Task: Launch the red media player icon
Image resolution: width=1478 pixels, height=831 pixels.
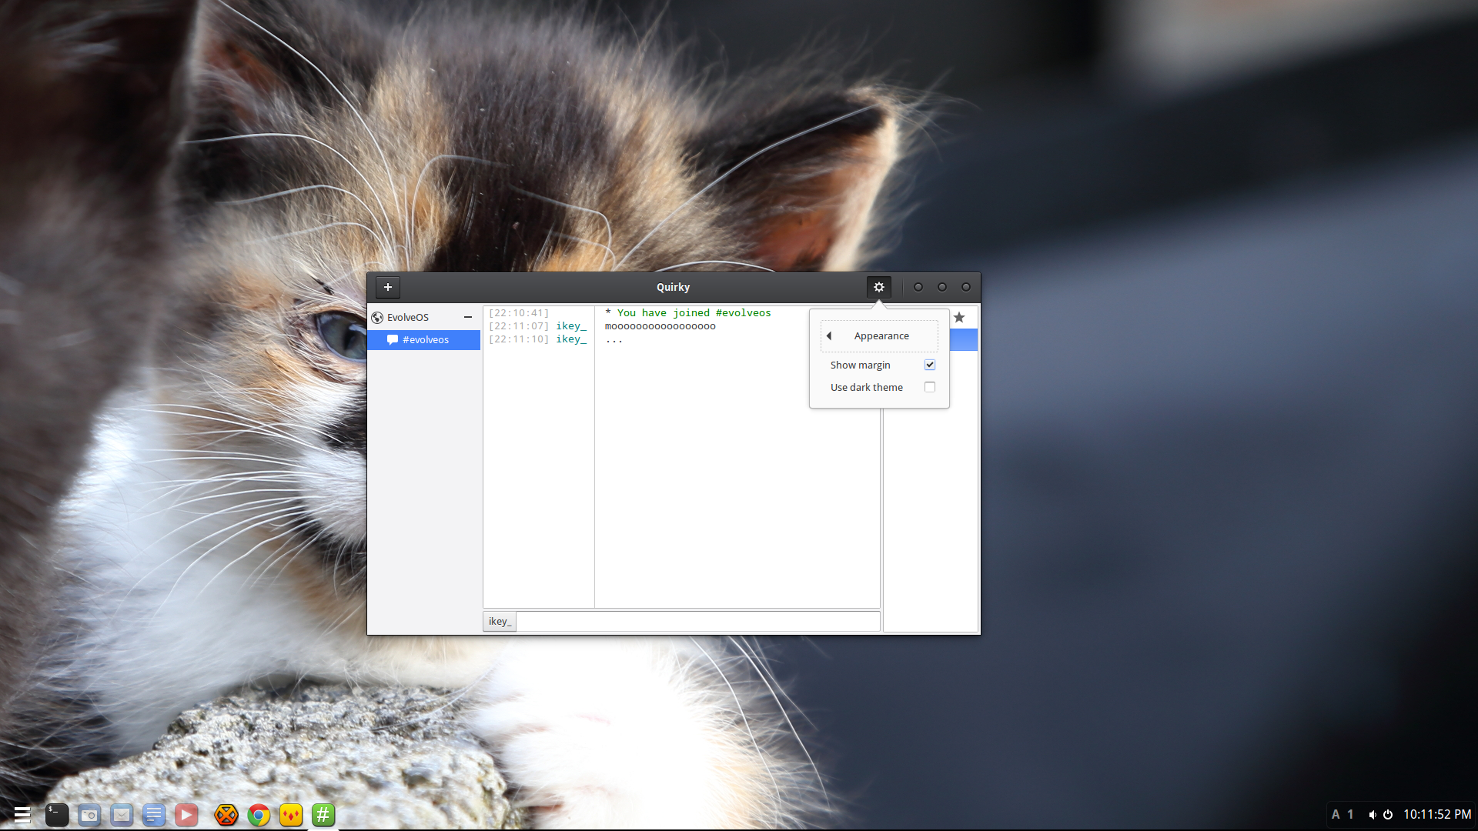Action: [x=186, y=815]
